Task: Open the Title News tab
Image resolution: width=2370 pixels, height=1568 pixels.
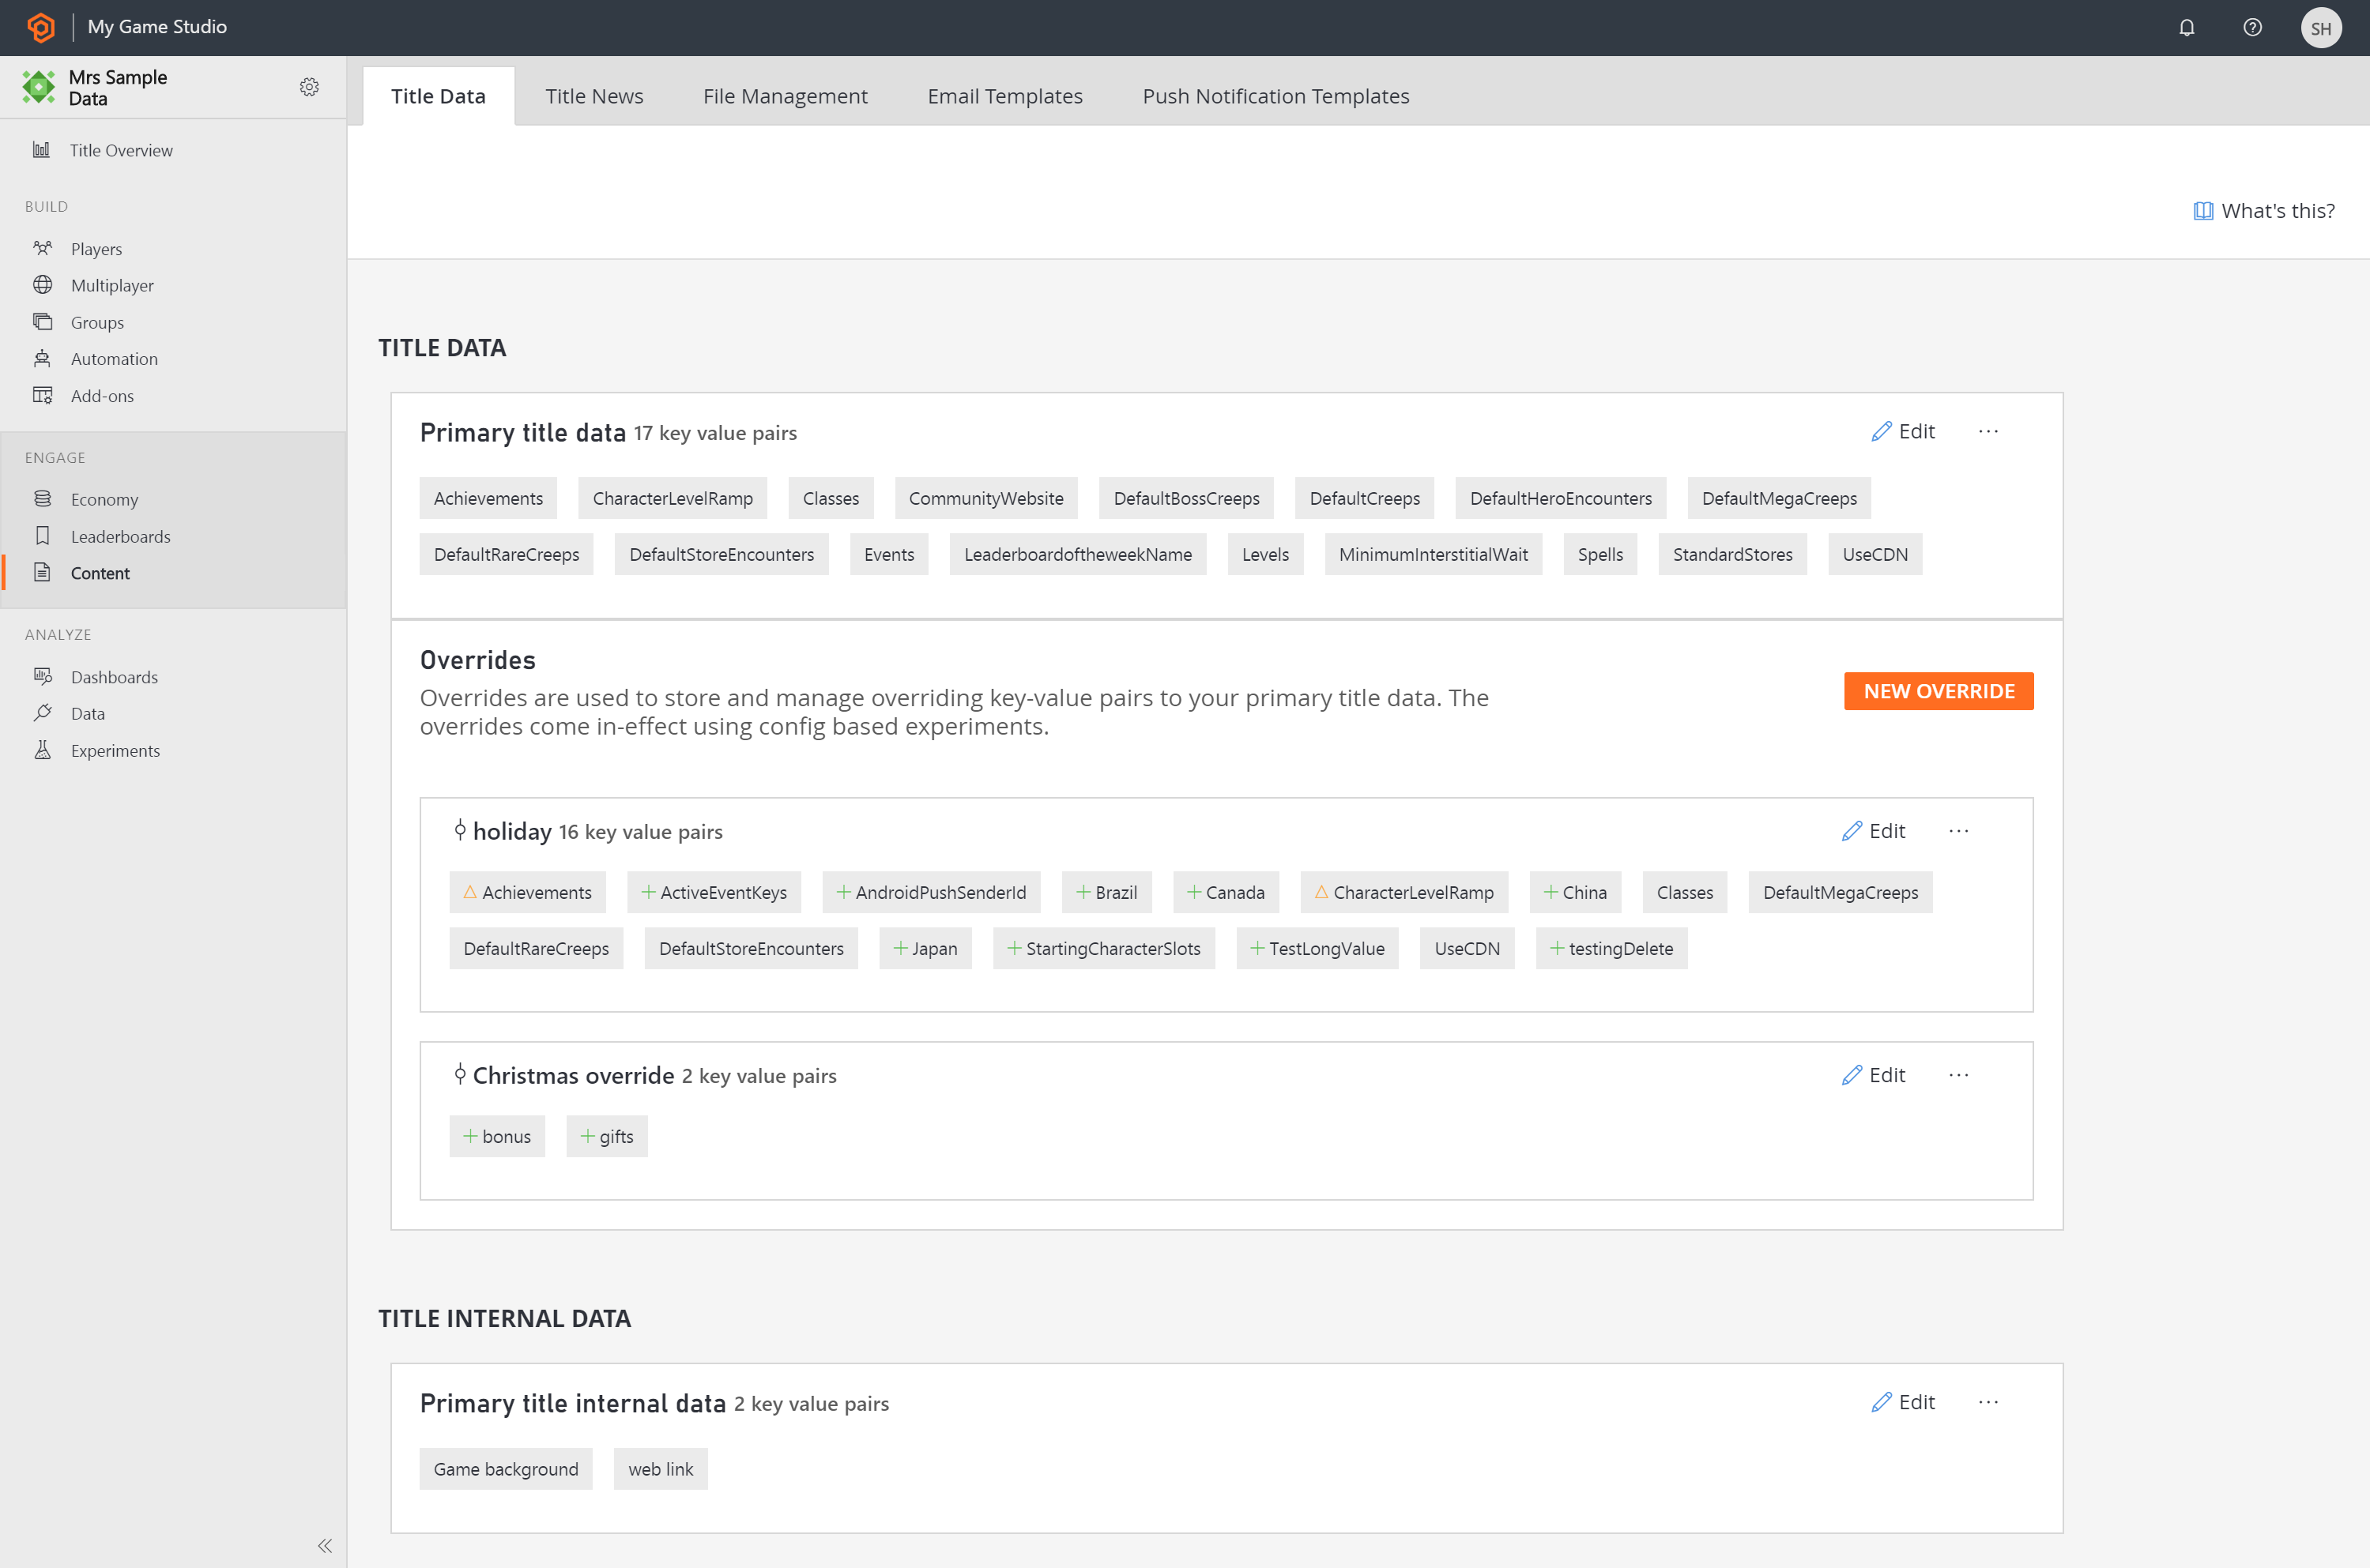Action: coord(592,95)
